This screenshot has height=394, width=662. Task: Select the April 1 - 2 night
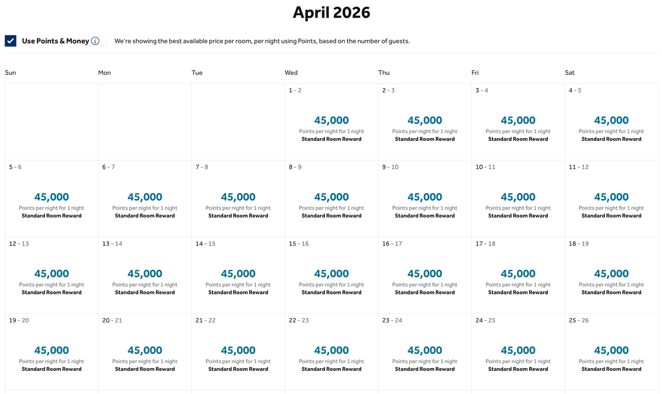pos(331,122)
